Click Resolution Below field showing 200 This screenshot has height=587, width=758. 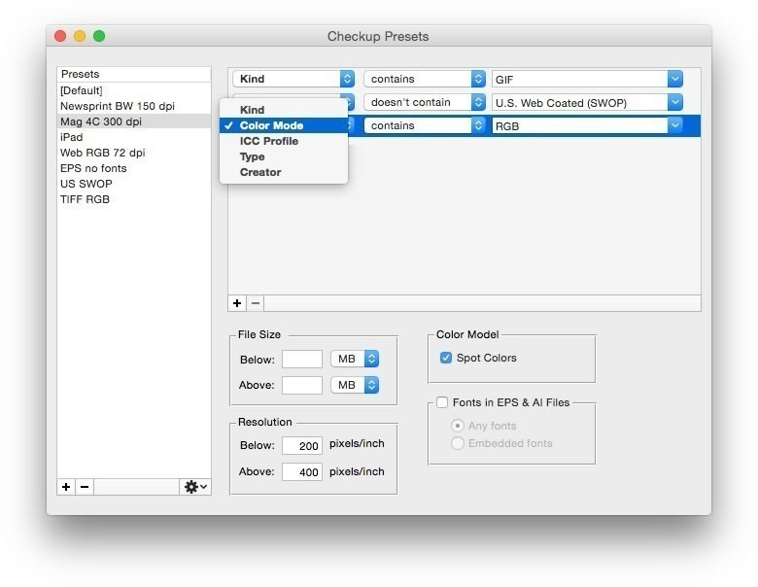tap(302, 445)
